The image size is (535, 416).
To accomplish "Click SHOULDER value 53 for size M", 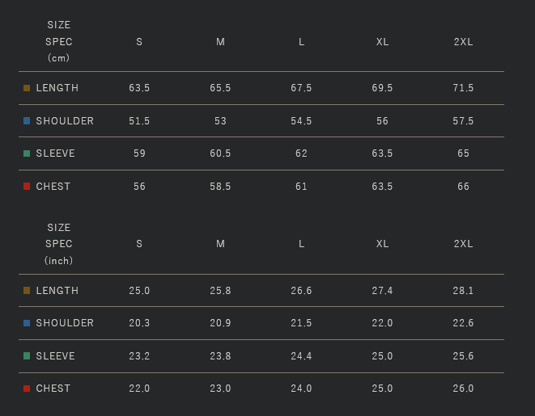I will [220, 121].
